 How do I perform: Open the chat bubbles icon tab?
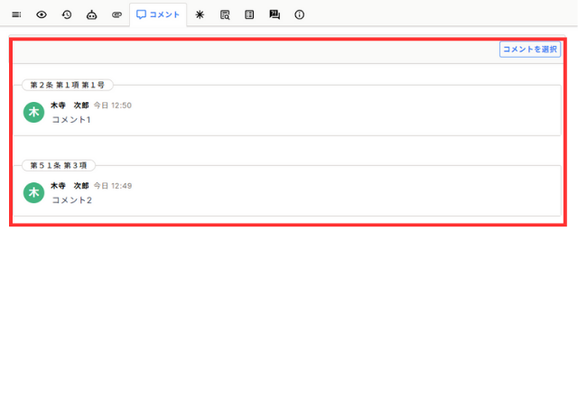coord(275,14)
